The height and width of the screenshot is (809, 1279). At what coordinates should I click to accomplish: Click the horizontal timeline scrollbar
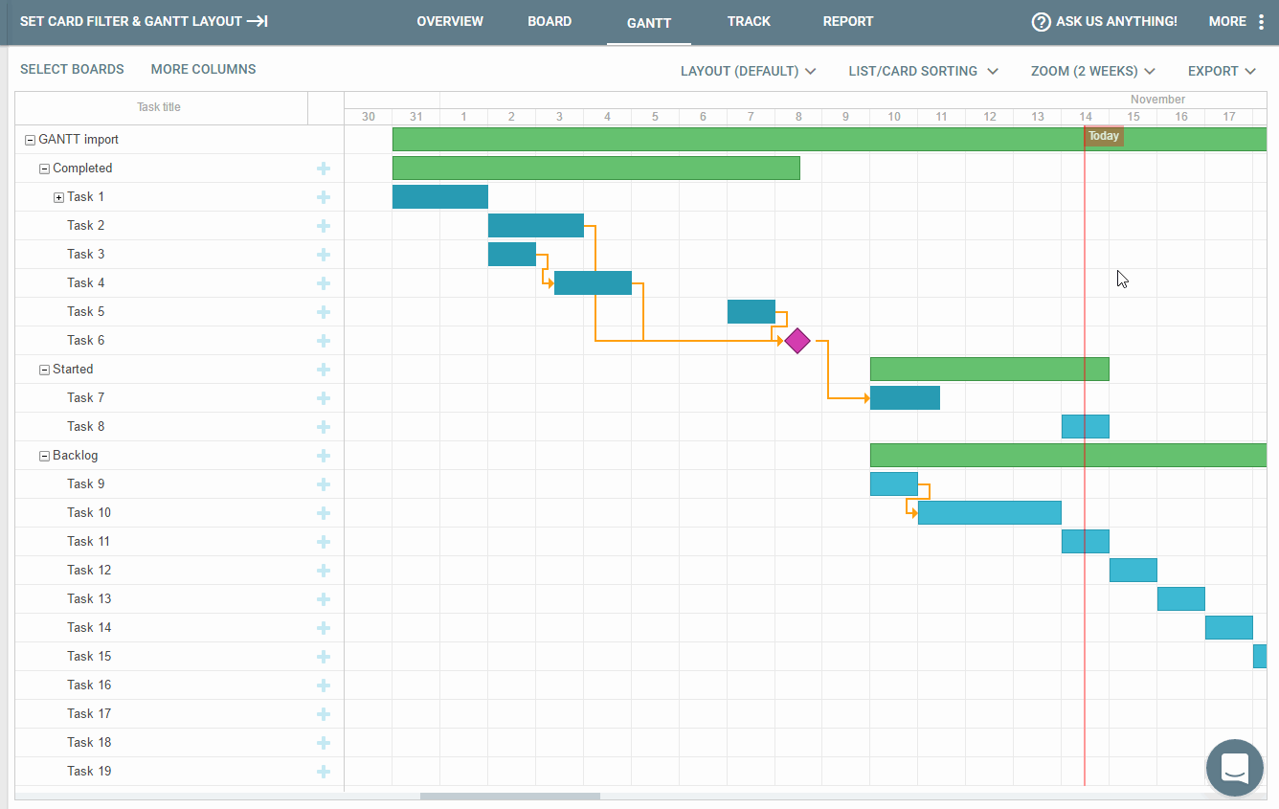510,796
